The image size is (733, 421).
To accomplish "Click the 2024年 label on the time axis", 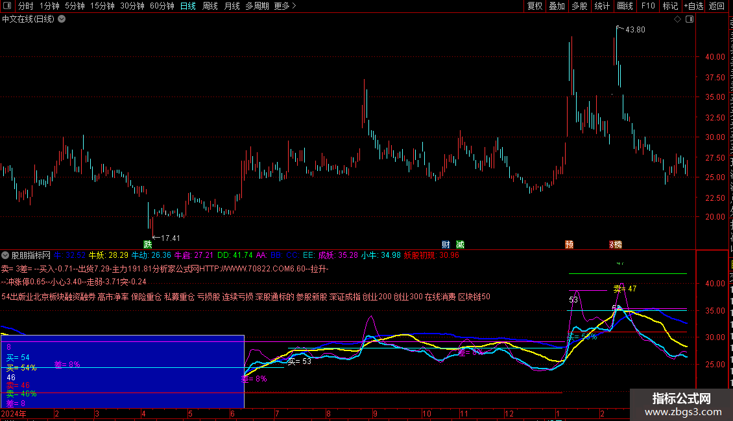I will 14,413.
